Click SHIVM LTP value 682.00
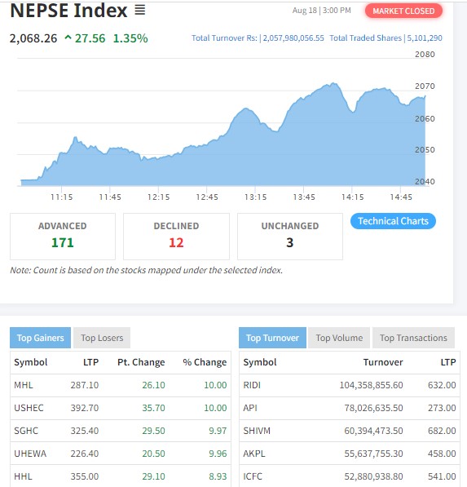467x487 pixels. pos(442,431)
